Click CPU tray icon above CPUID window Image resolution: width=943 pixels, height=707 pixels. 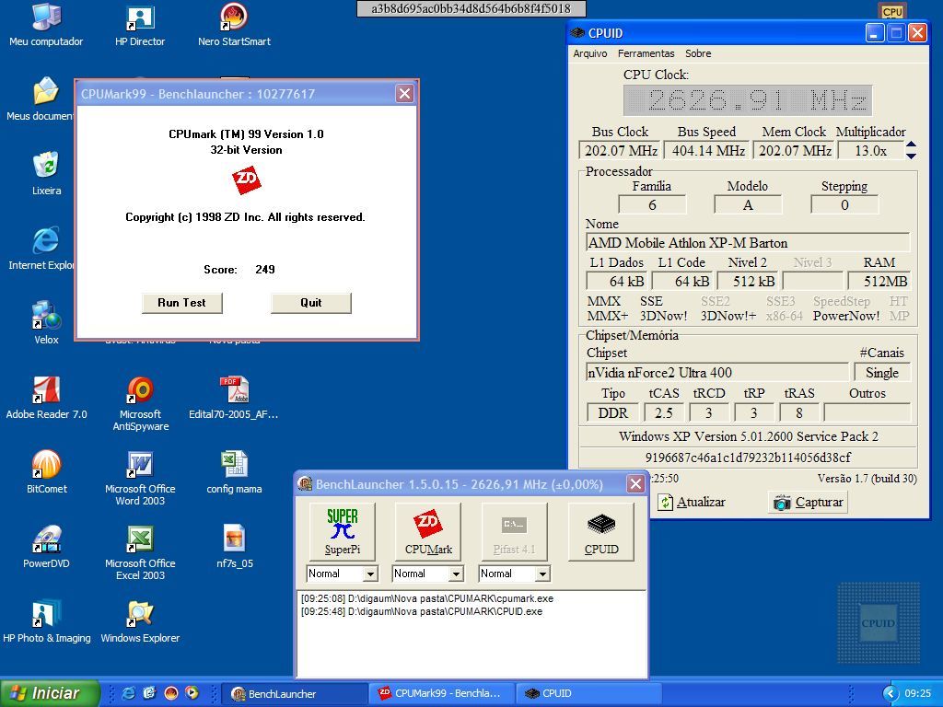[892, 11]
